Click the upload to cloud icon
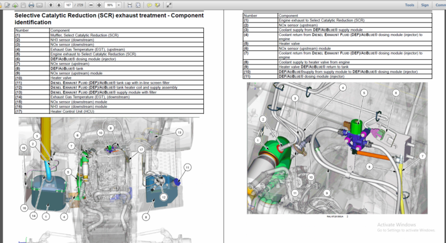 [15, 5]
